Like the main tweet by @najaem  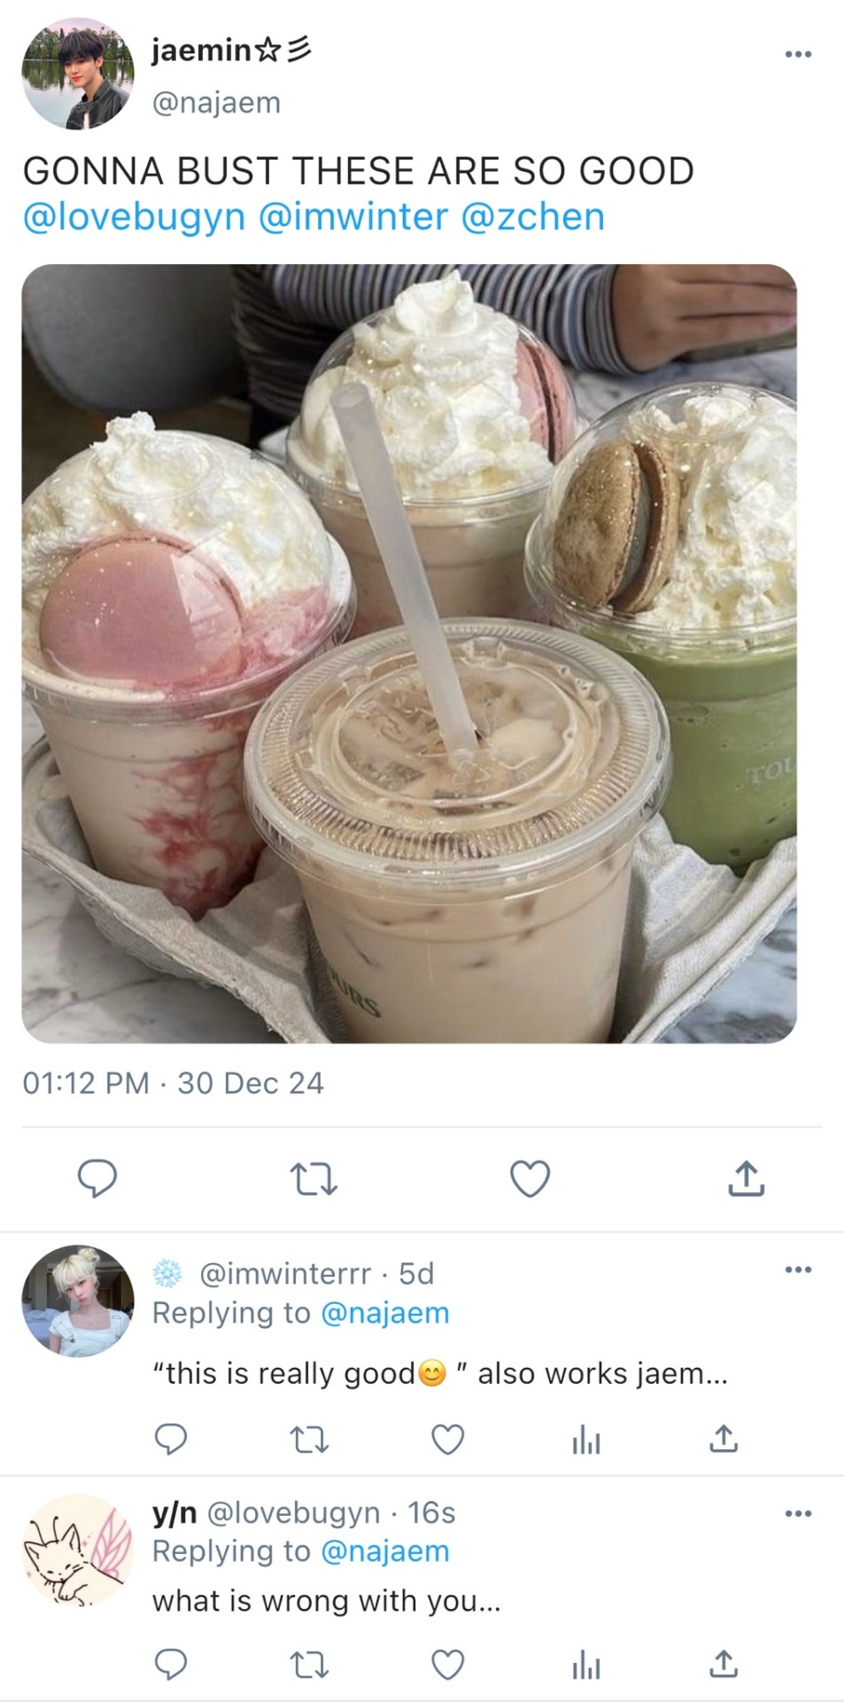coord(530,1179)
